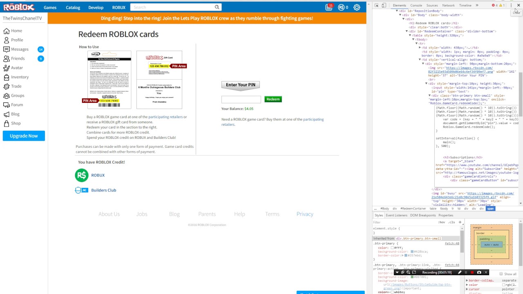Open the Privacy footer link
523x294 pixels.
[x=305, y=214]
